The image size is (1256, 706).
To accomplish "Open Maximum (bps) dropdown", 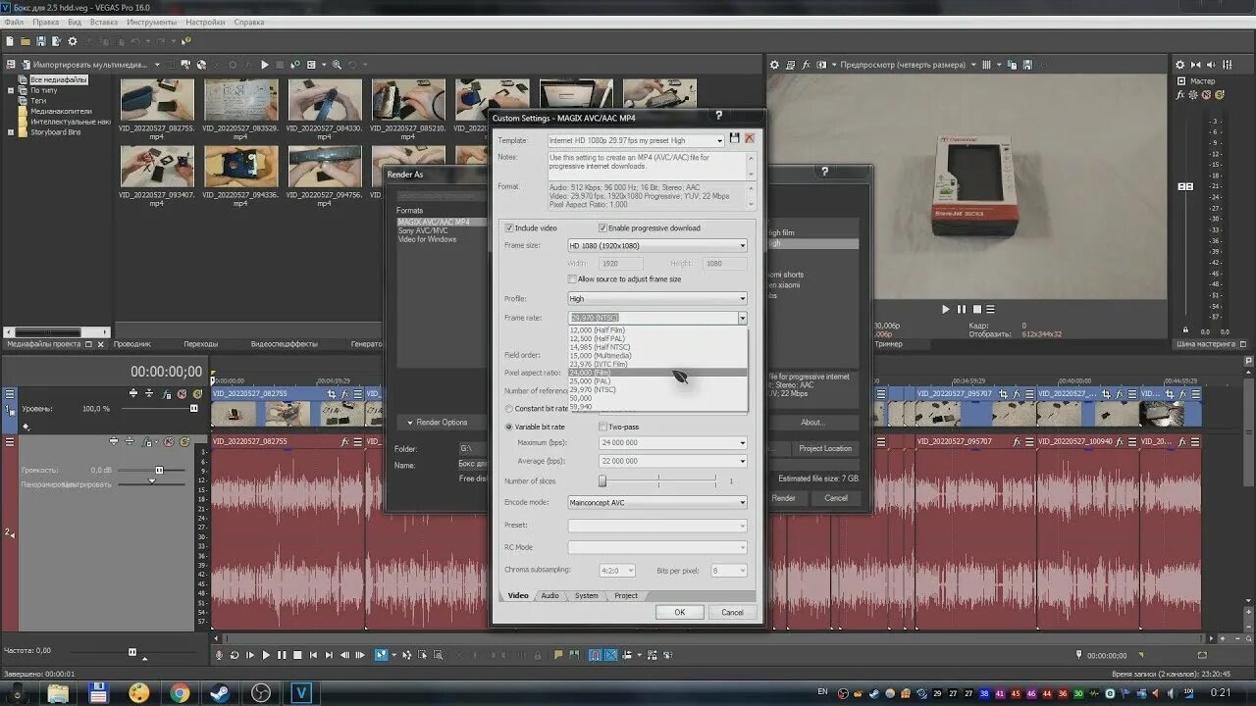I will pos(742,443).
